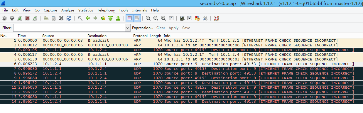Edit coloring rules icon
Image resolution: width=363 pixels, height=113 pixels.
point(197,18)
